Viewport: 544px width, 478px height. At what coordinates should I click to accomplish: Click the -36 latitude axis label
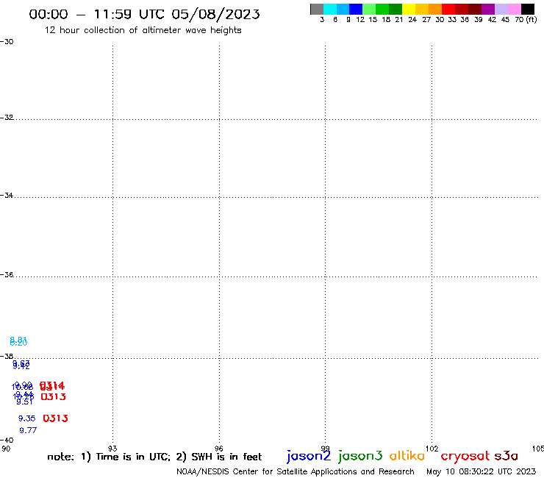7,274
